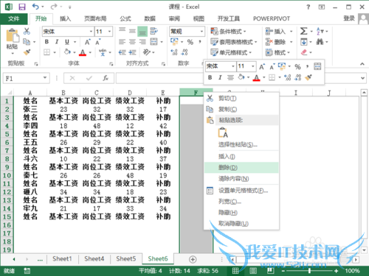Toggle Italic in the ribbon font group
369x276 pixels.
click(x=57, y=42)
